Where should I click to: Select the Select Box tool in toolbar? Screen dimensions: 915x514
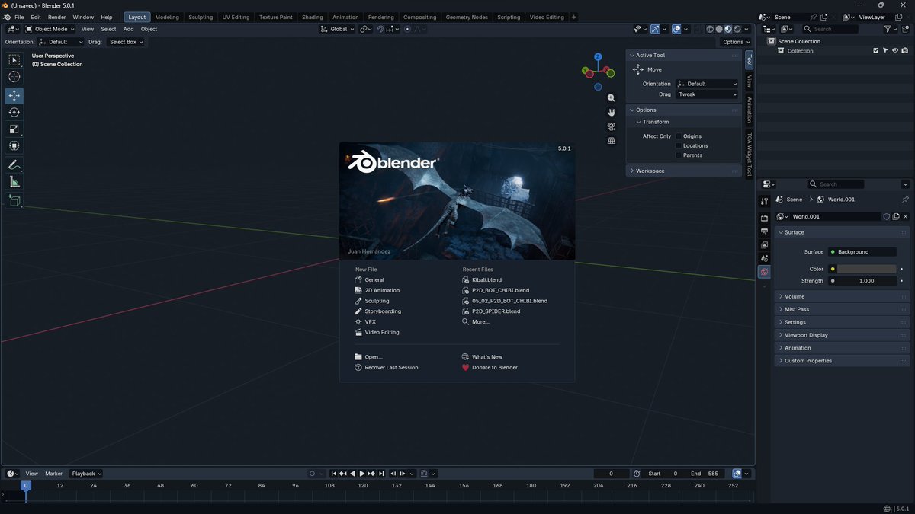pyautogui.click(x=14, y=60)
